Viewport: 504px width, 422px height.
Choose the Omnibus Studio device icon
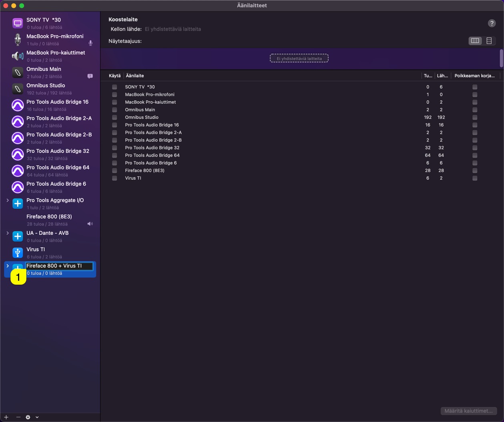coord(18,89)
